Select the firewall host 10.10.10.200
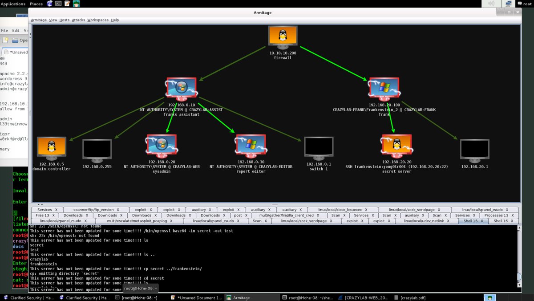Screen dimensions: 534x301 (283, 37)
